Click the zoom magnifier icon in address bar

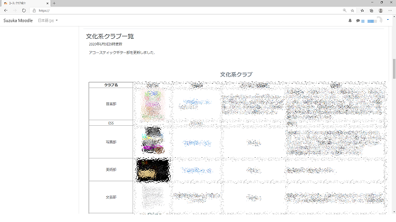pyautogui.click(x=345, y=10)
